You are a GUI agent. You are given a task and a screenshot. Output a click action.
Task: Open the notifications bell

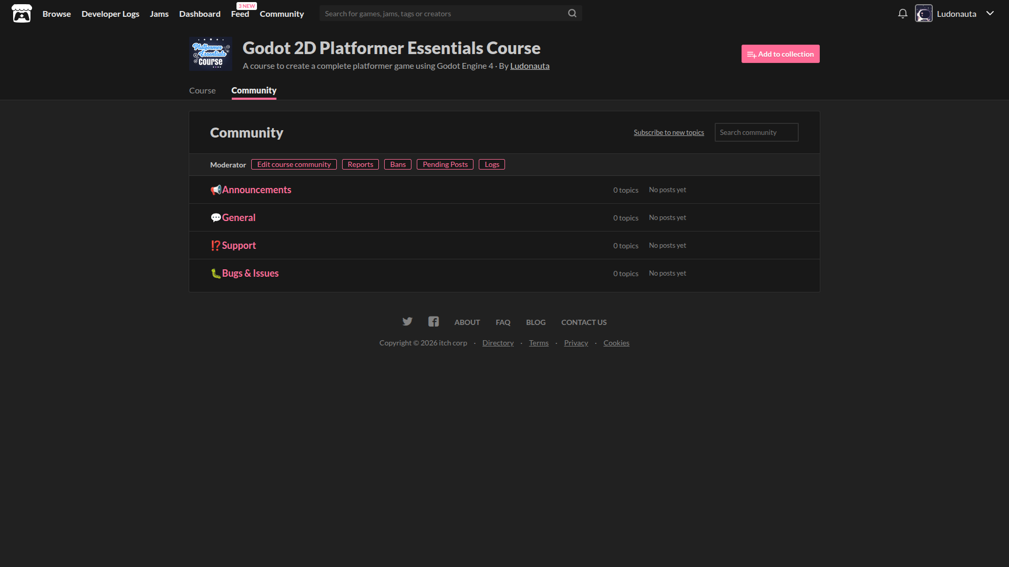coord(903,14)
